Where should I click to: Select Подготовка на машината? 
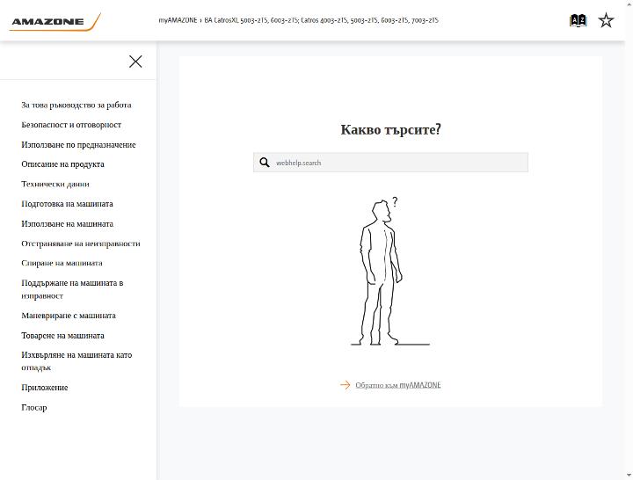tap(67, 204)
